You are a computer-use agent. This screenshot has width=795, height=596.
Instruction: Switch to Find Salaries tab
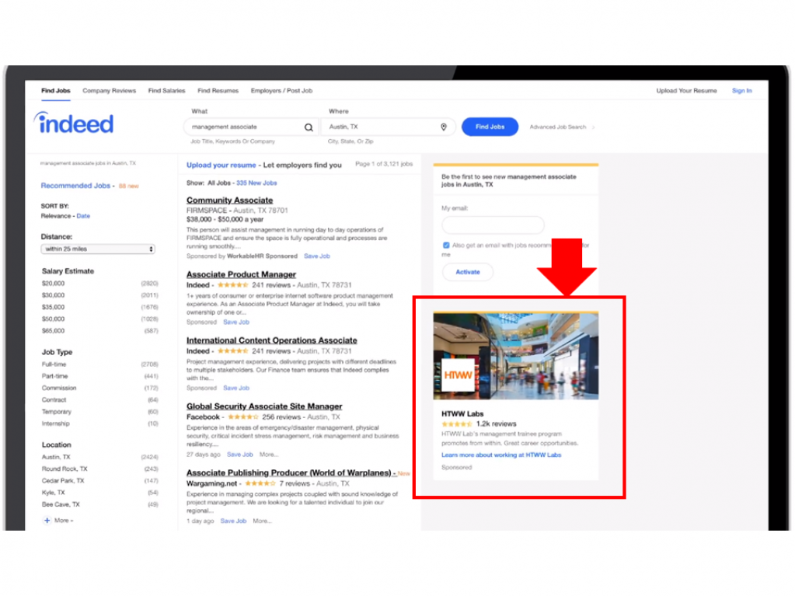[166, 91]
